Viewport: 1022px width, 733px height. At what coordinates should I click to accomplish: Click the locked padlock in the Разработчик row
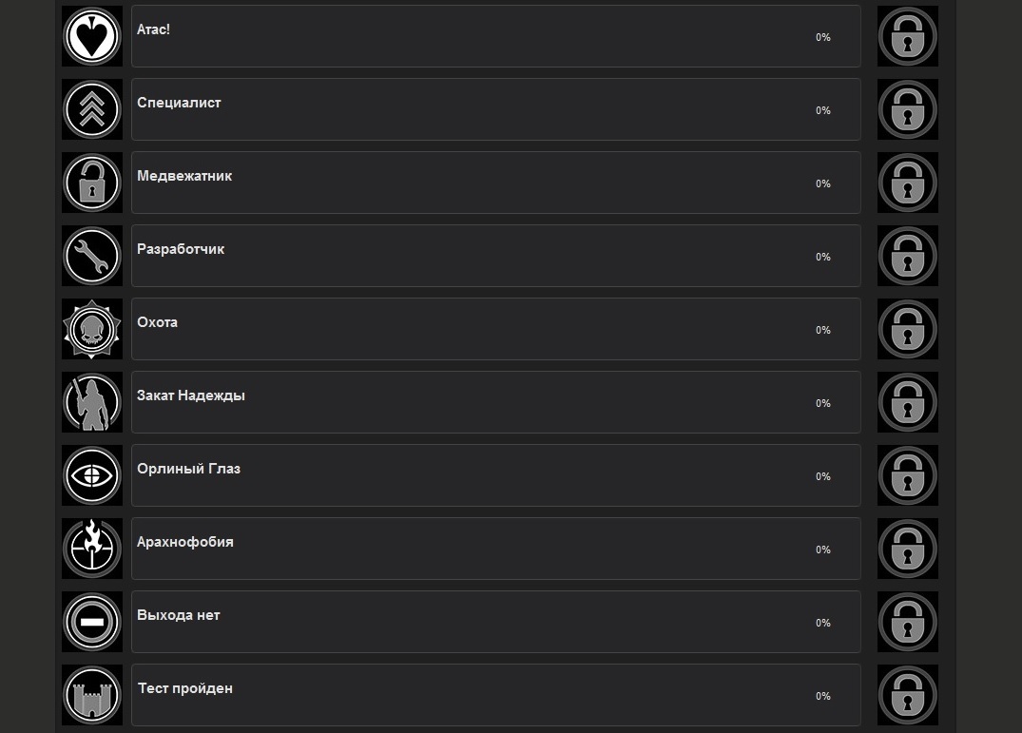907,256
